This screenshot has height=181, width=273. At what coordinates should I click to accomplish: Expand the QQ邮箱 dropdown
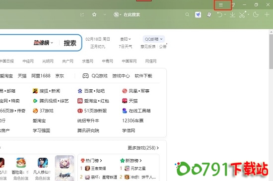(153, 39)
